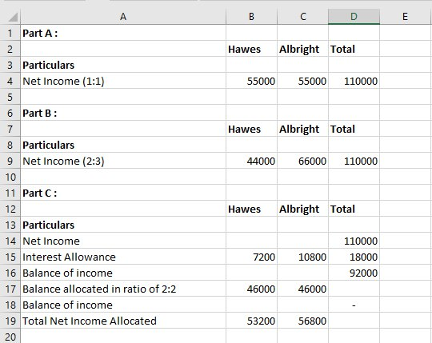
Task: Select row 19 header
Action: click(10, 321)
